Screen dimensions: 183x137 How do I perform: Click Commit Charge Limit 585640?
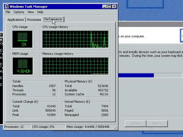coord(50,110)
